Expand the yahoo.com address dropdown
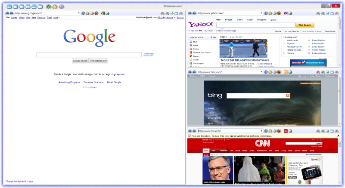 (261, 13)
